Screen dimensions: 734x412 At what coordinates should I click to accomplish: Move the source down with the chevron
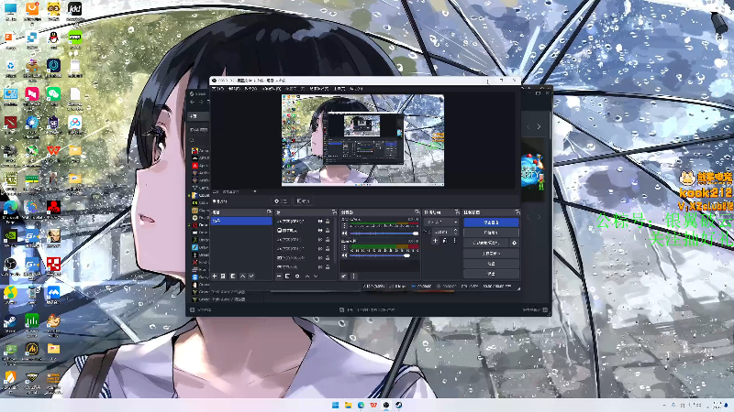coord(316,276)
